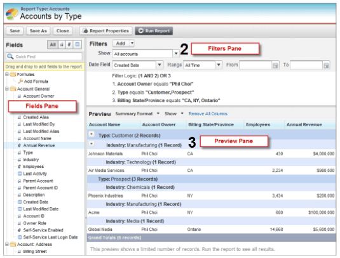This screenshot has width=340, height=258.
Task: Select the Account Owner field icon
Action: pyautogui.click(x=19, y=96)
